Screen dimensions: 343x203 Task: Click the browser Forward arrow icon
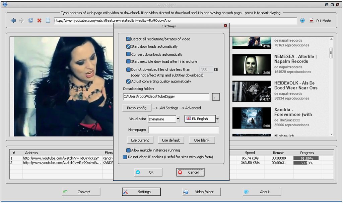[21, 20]
